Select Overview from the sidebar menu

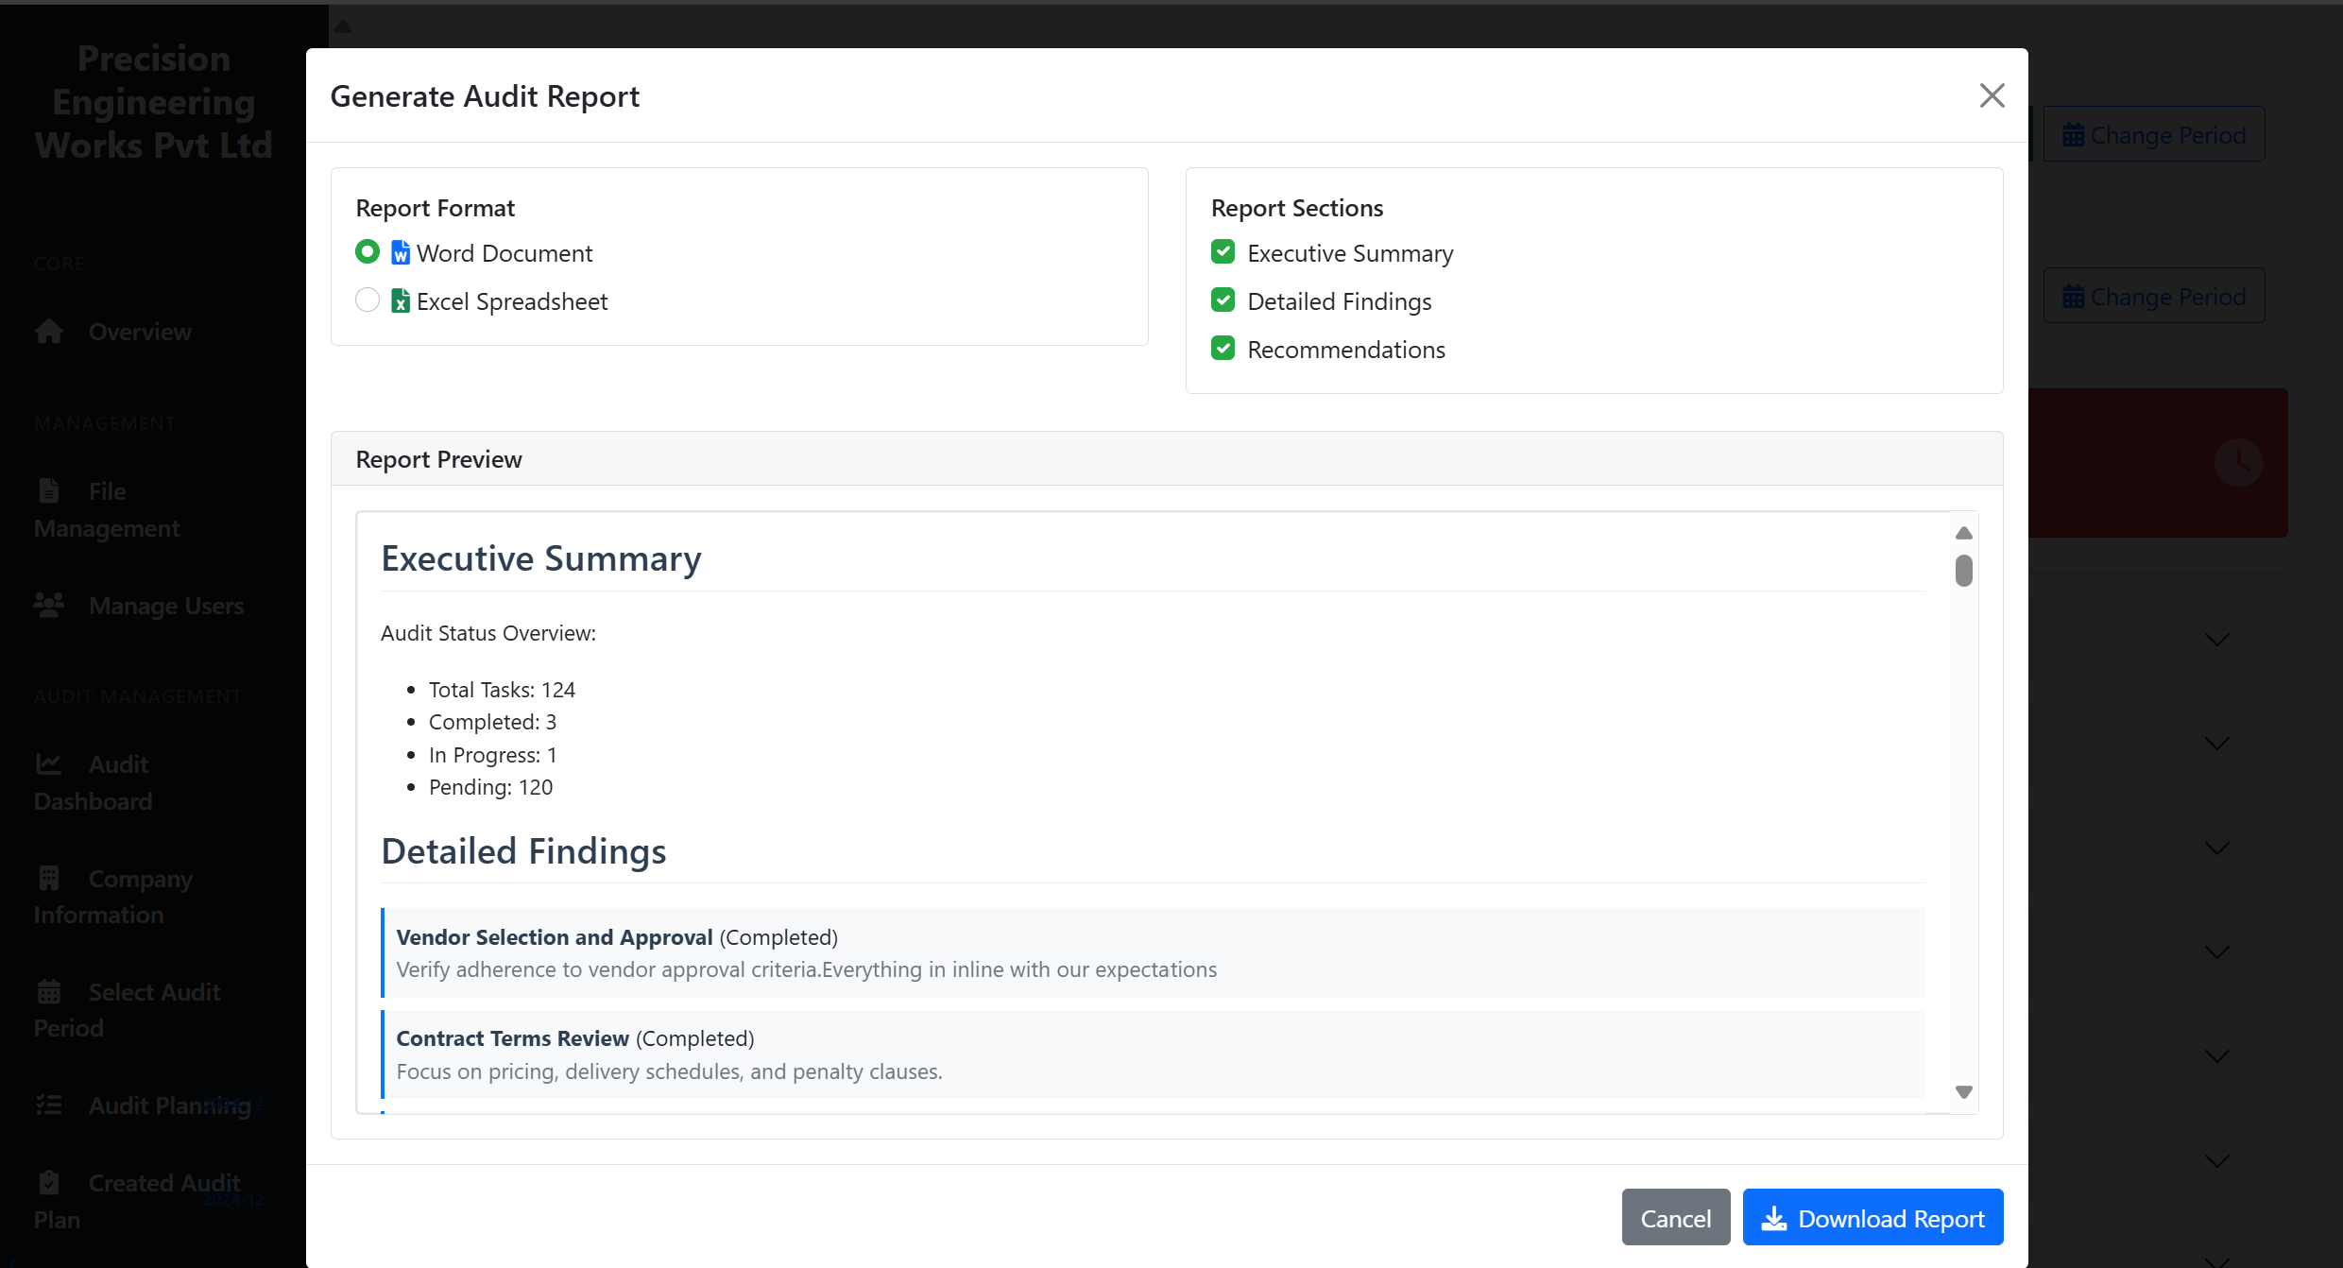pos(141,331)
